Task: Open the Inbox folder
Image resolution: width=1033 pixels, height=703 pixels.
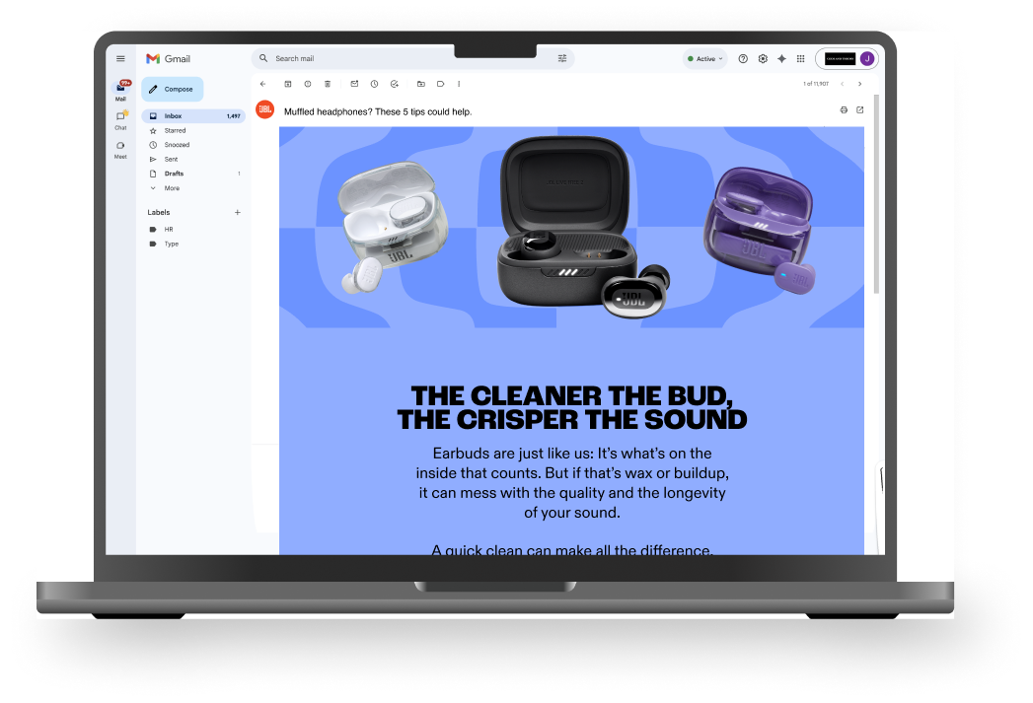Action: pos(193,115)
